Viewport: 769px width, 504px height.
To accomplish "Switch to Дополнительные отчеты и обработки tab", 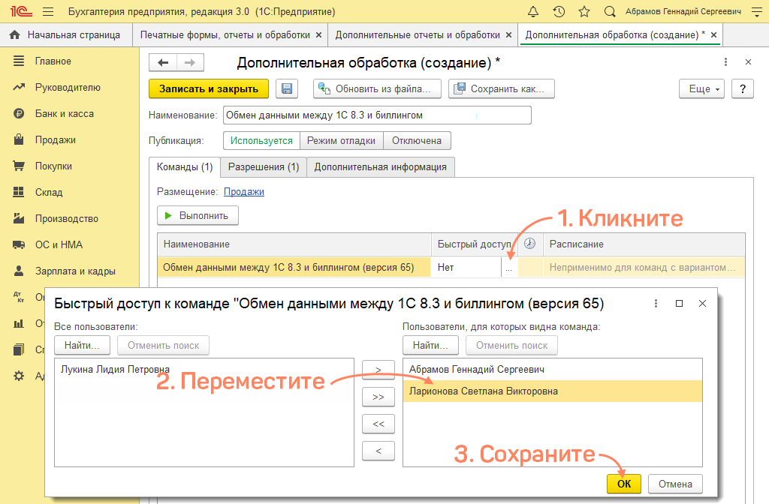I will click(418, 34).
